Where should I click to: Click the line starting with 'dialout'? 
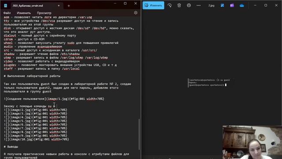click(40, 35)
